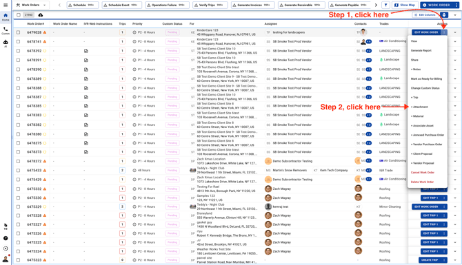Open AI assistant in sidebar
The width and height of the screenshot is (462, 265).
coord(6,43)
